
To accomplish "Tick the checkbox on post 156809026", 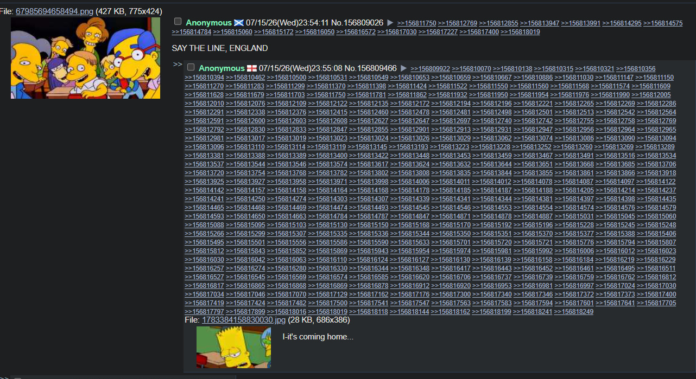I will 178,22.
